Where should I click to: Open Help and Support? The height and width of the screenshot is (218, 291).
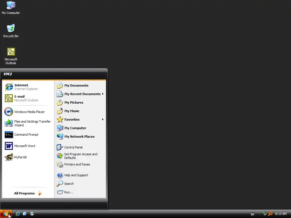(x=80, y=175)
